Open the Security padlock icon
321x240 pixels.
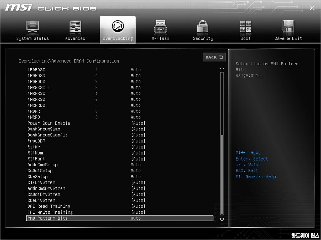[x=203, y=27]
